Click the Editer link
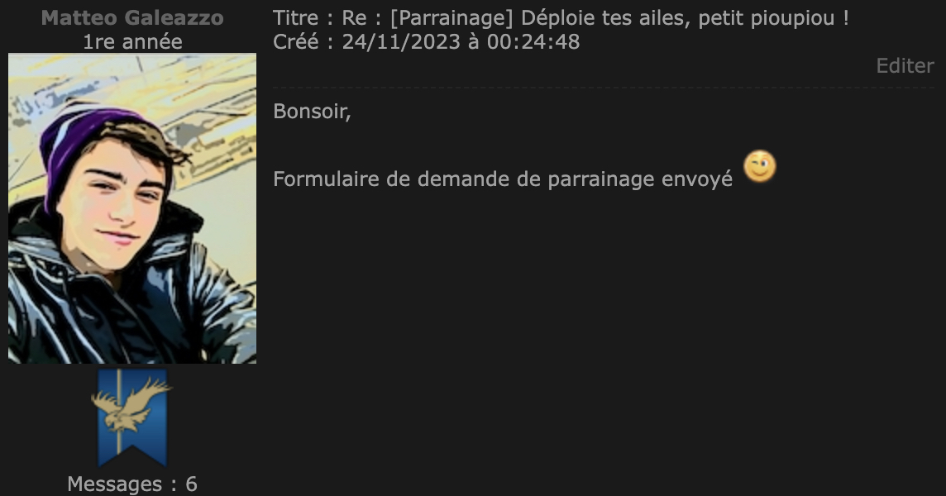The width and height of the screenshot is (946, 496). pos(905,66)
